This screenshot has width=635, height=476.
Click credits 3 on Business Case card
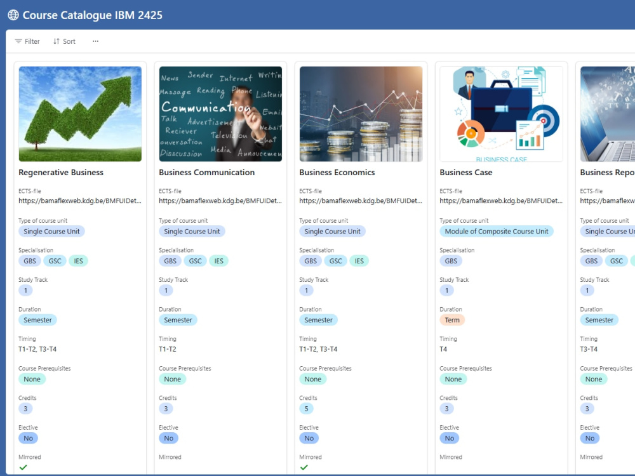[x=446, y=409]
